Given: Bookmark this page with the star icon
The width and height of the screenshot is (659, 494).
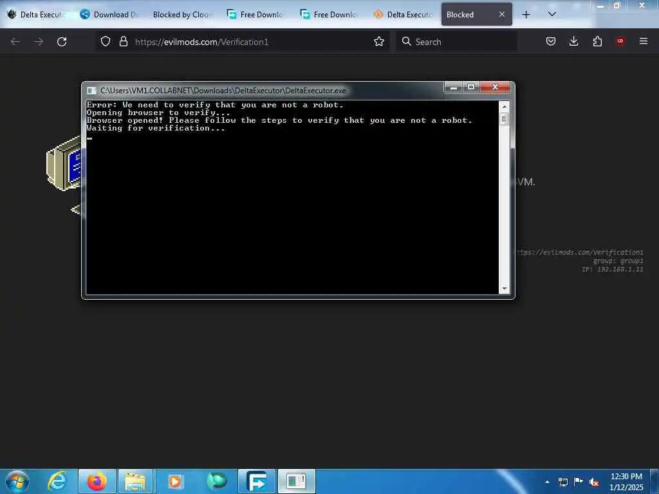Looking at the screenshot, I should [378, 41].
